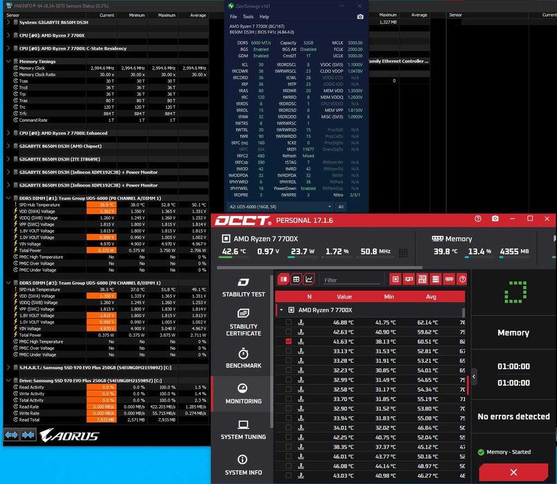Open System Info in the OCCT sidebar
The height and width of the screenshot is (484, 557).
[243, 465]
